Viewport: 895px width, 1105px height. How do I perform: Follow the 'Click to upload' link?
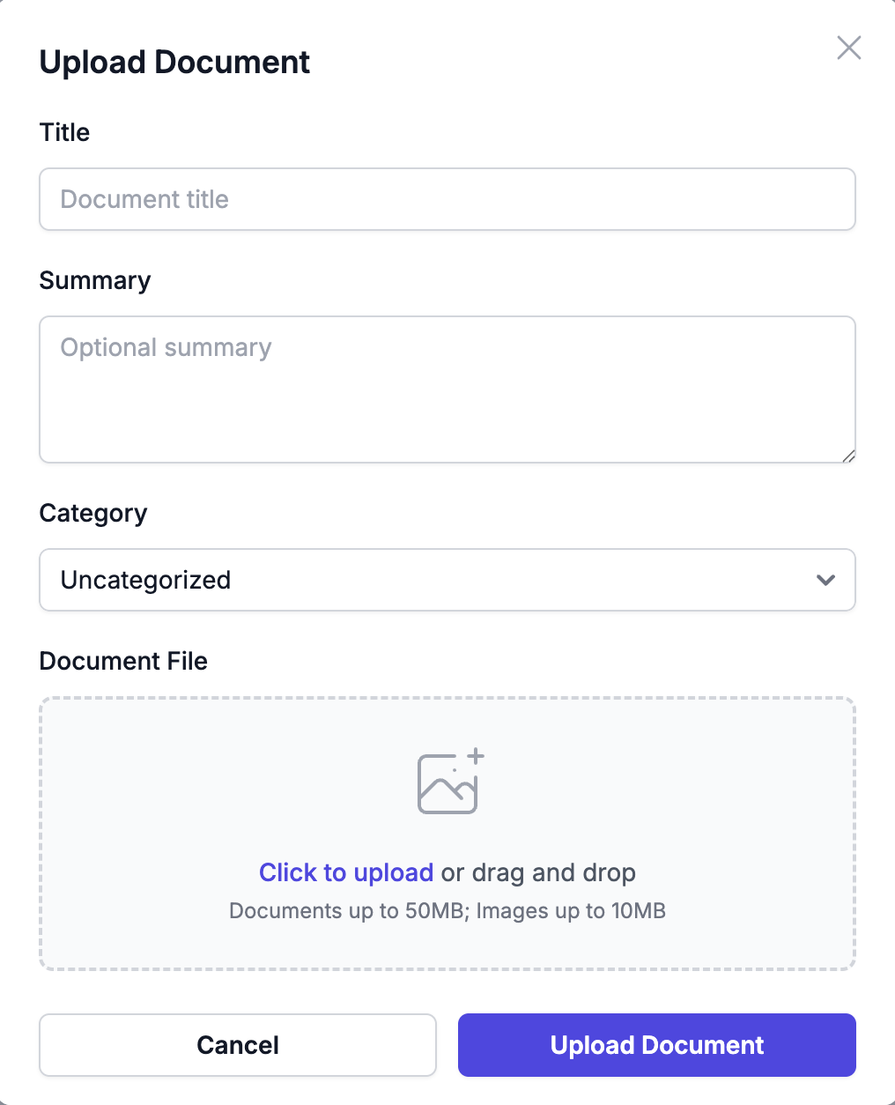pos(346,872)
